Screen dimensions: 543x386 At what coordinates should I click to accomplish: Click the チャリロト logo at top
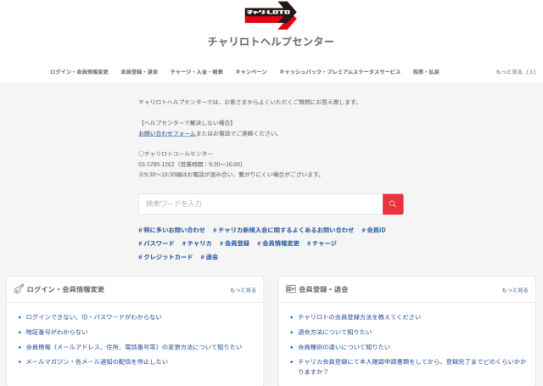pos(271,15)
